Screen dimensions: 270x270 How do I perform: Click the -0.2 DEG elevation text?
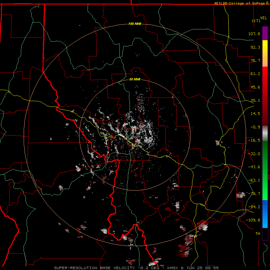coord(149,268)
